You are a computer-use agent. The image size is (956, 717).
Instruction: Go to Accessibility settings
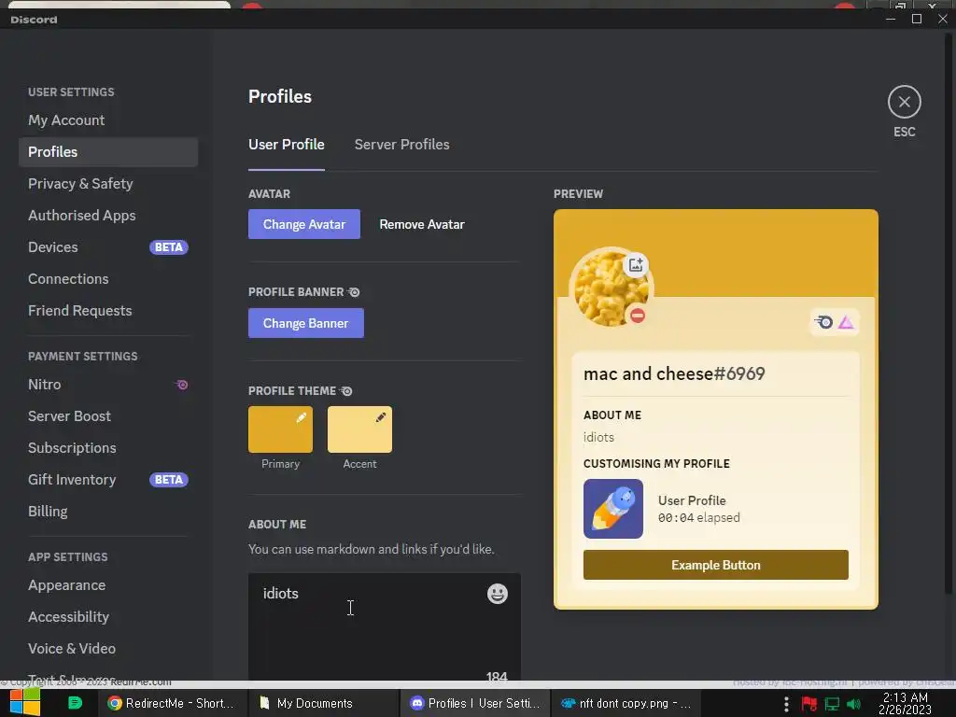pos(108,616)
